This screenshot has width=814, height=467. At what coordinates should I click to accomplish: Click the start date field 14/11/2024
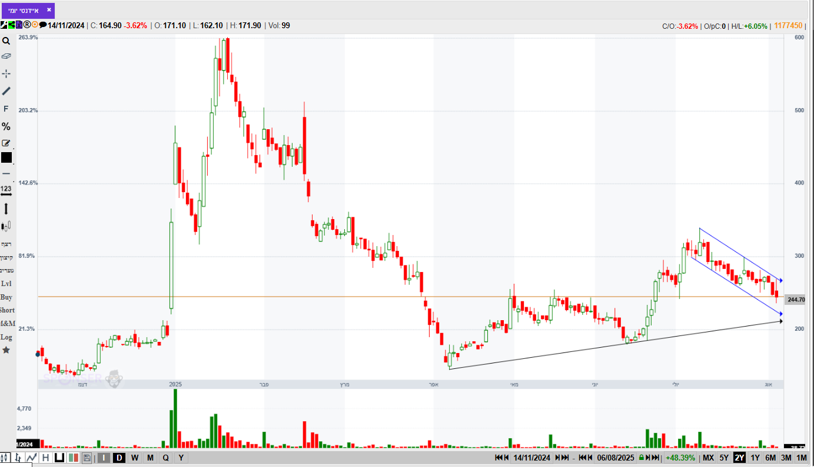(x=531, y=458)
